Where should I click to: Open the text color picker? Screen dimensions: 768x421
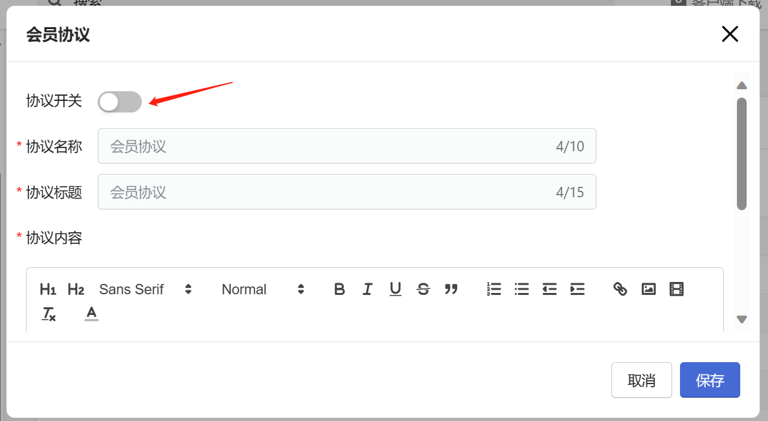[91, 314]
